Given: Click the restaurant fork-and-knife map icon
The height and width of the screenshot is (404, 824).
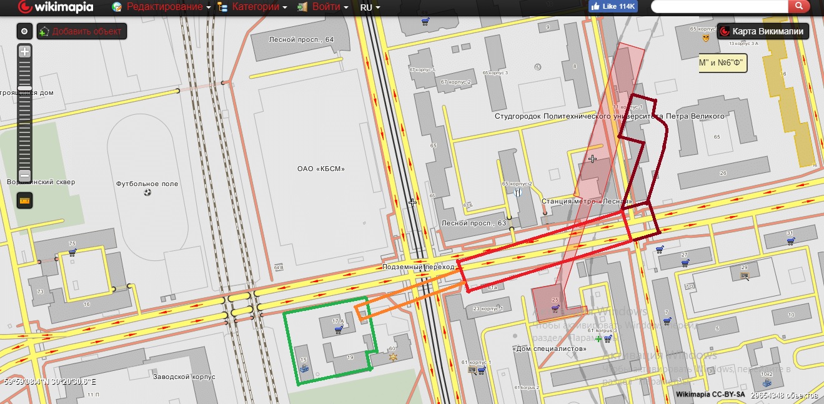Looking at the screenshot, I should pos(518,192).
